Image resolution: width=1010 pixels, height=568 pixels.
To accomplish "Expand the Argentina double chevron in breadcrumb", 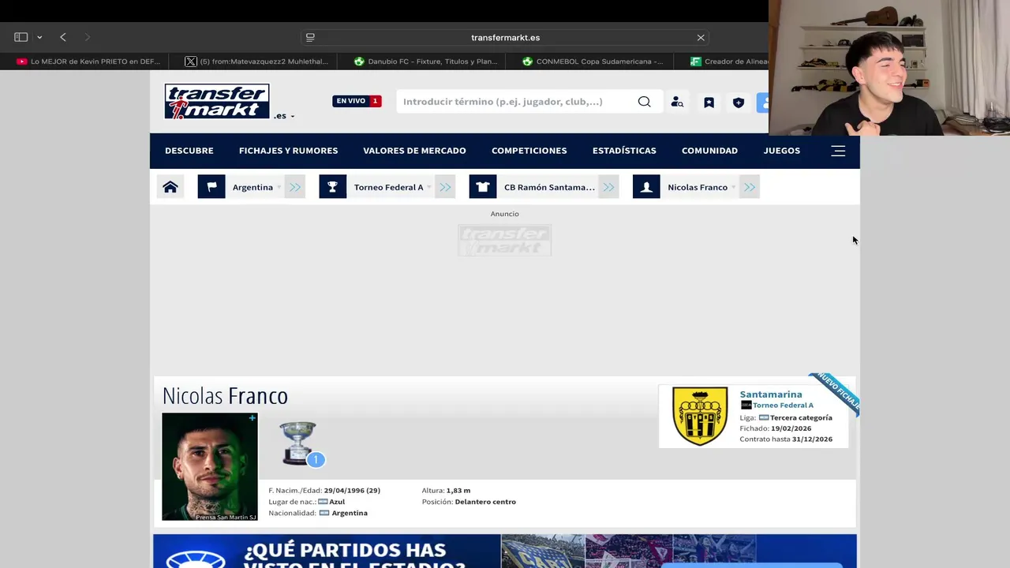I will pyautogui.click(x=295, y=187).
